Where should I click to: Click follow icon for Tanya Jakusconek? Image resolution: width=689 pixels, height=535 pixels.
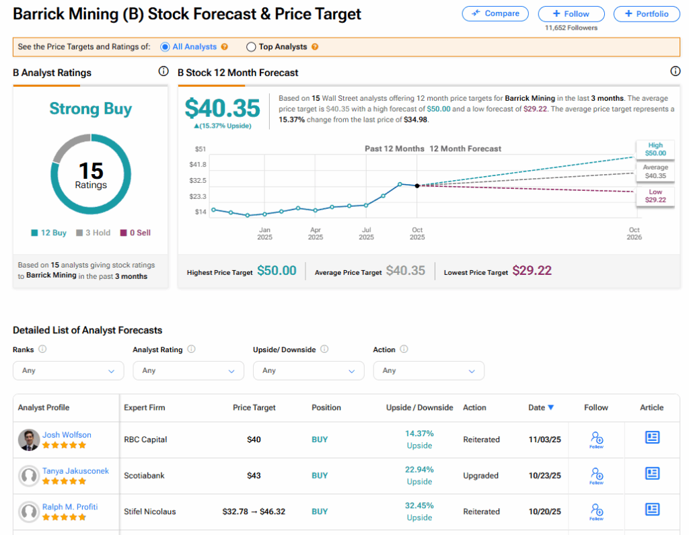pos(596,475)
